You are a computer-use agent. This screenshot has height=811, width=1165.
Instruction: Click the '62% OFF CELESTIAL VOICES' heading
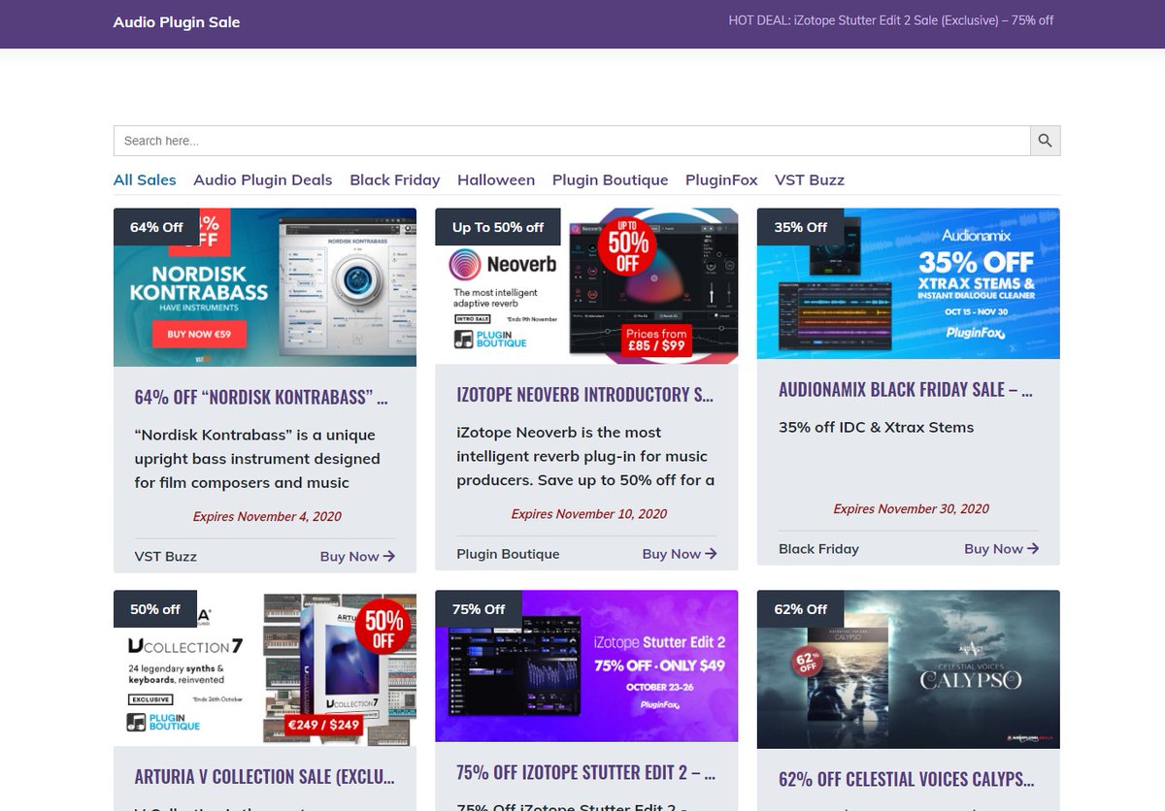pyautogui.click(x=907, y=779)
